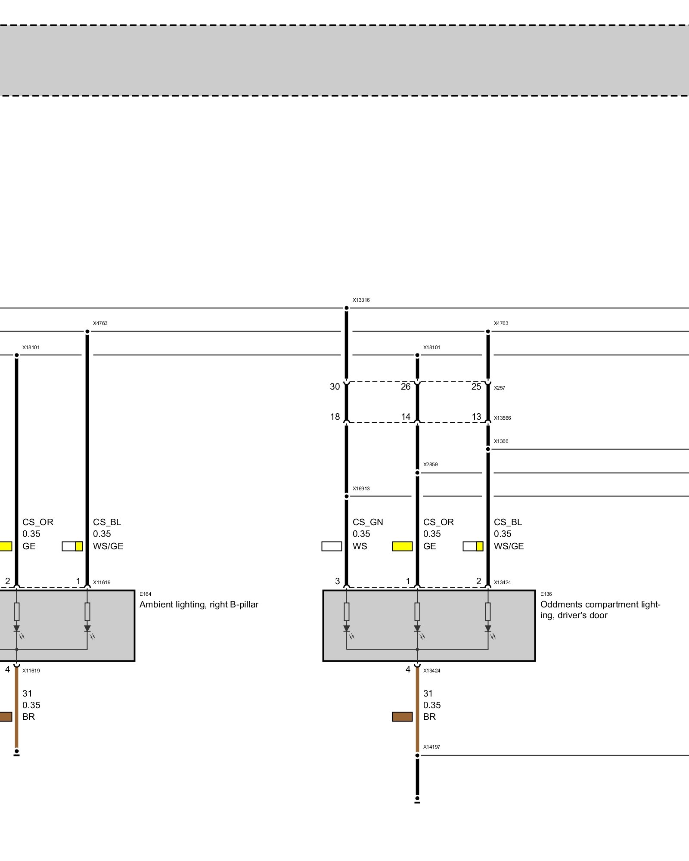Click pin number 30 at X257
The height and width of the screenshot is (861, 689).
(335, 387)
